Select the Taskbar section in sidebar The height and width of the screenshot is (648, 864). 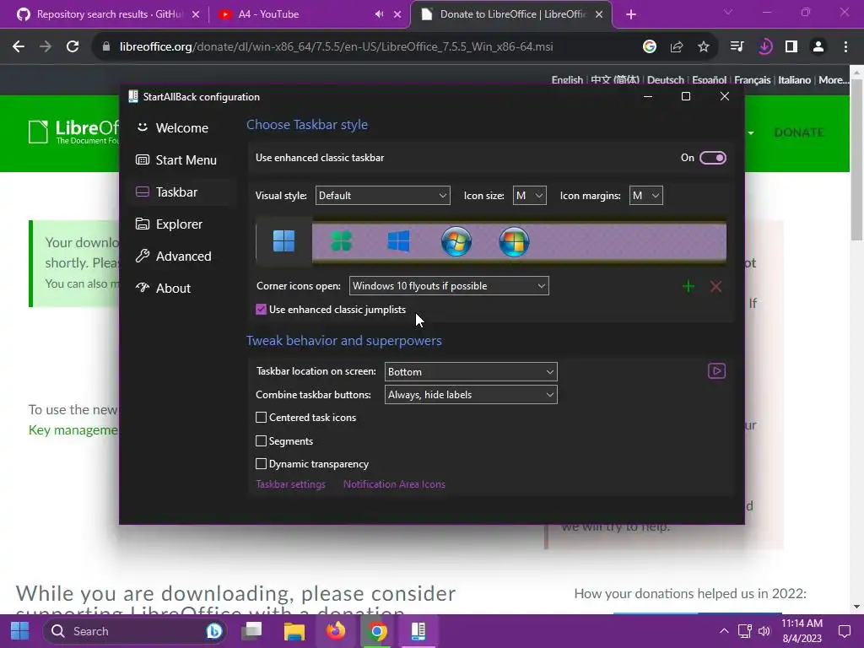pos(182,192)
